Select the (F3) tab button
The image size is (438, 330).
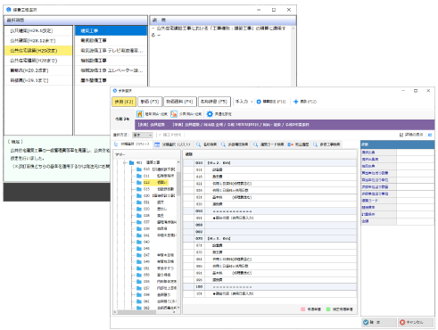(150, 102)
